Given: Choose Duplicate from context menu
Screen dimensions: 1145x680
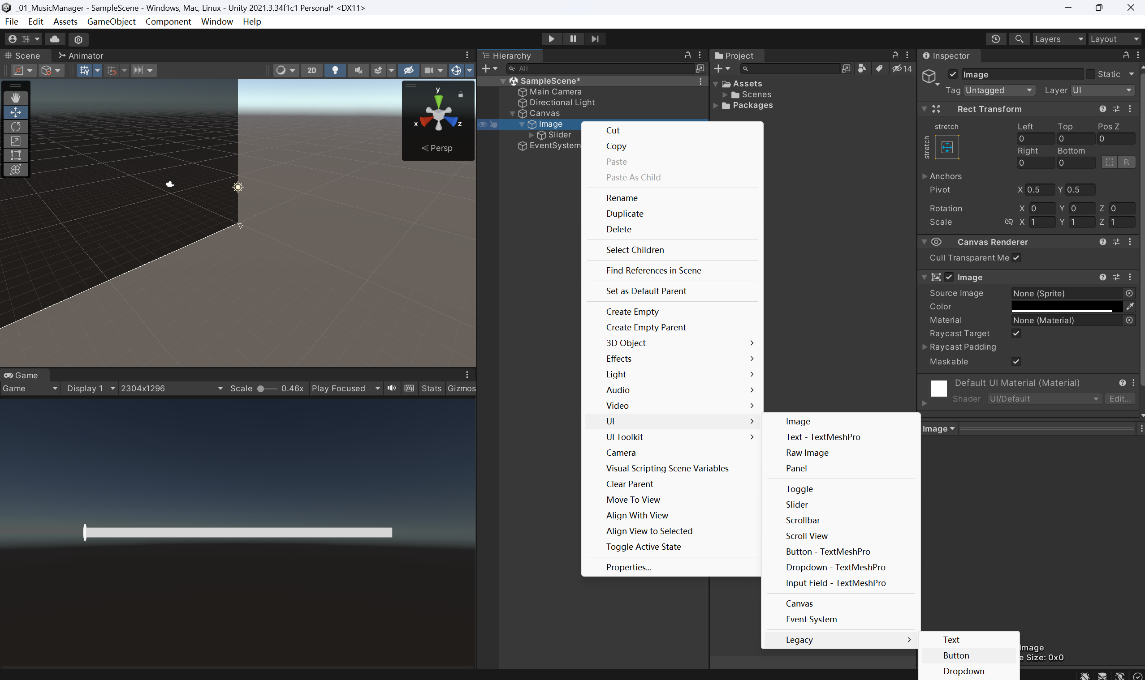Looking at the screenshot, I should pyautogui.click(x=624, y=214).
